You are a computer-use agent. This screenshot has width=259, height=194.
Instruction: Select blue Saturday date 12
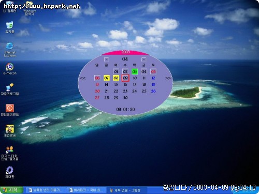pos(153,78)
